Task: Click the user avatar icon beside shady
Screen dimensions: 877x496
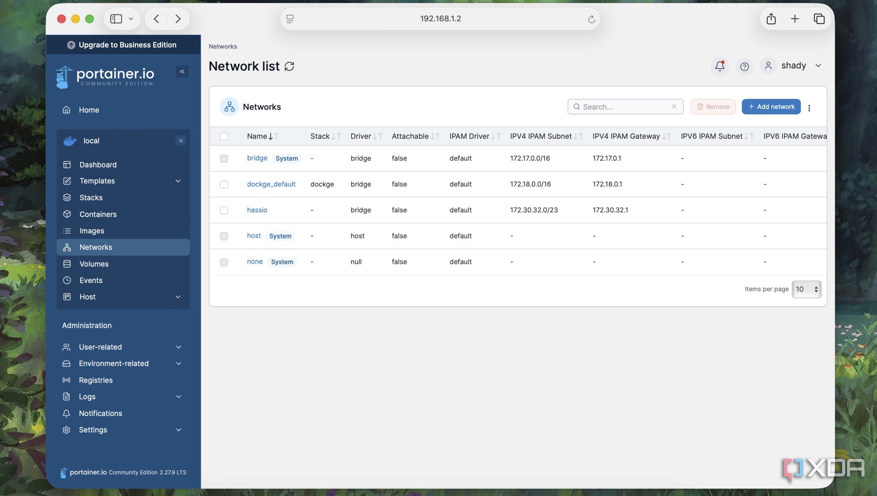Action: (768, 66)
